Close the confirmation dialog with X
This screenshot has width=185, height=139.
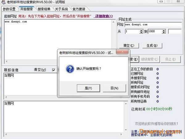pos(122,52)
